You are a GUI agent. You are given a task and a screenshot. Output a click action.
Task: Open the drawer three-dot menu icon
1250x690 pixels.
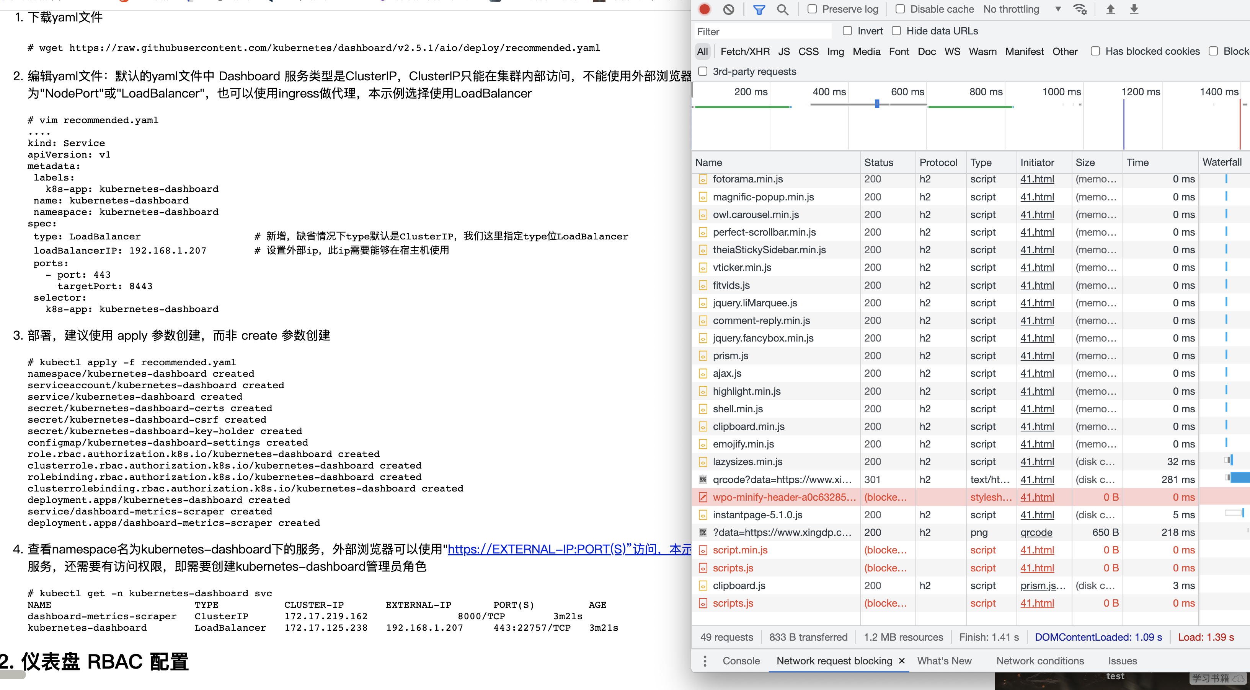click(705, 661)
